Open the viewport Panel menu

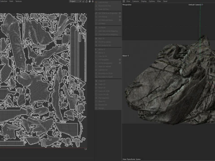pos(165,1)
